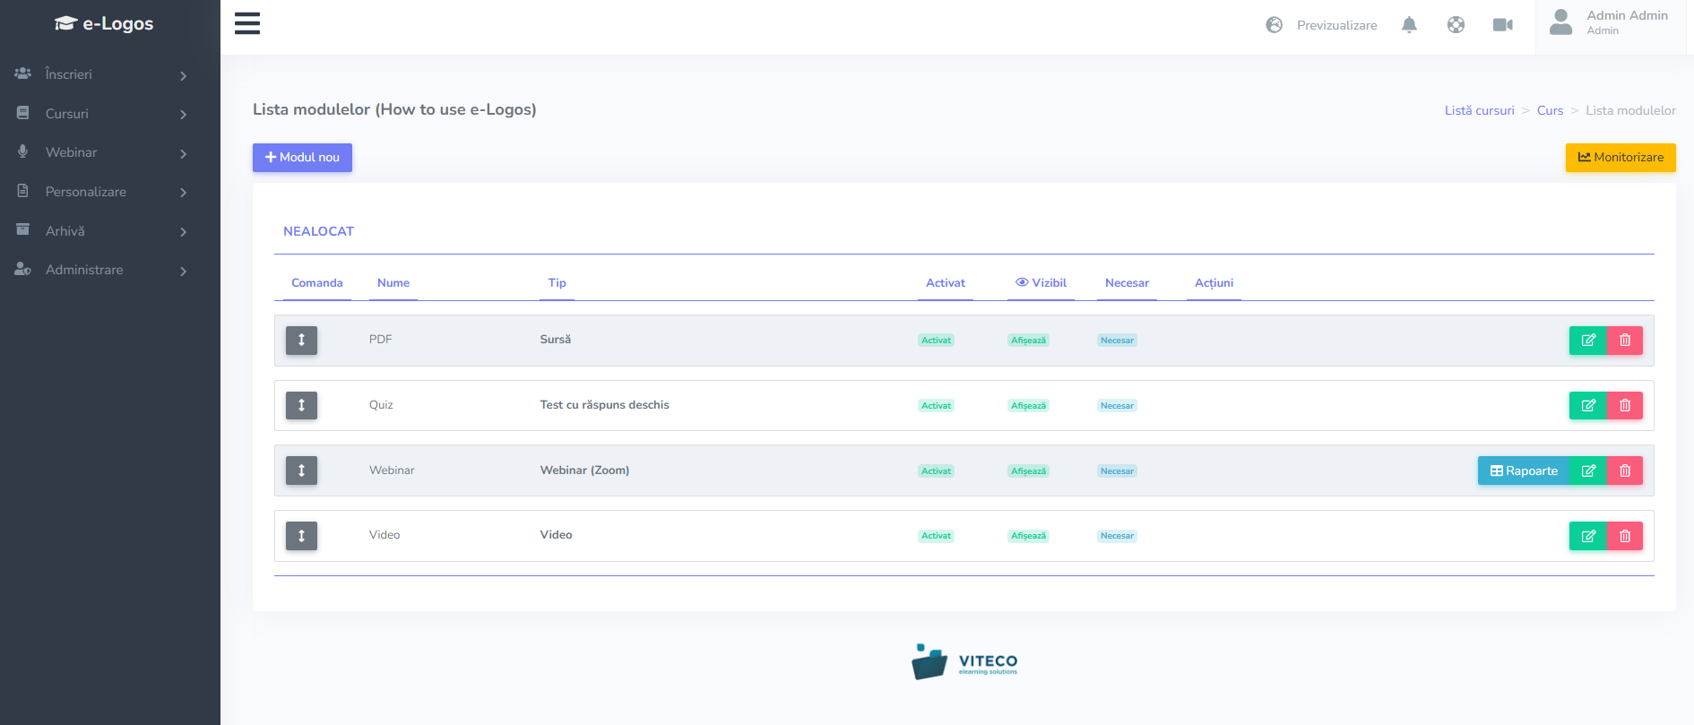Viewport: 1694px width, 725px height.
Task: Click reorder handle for Webinar module
Action: [301, 470]
